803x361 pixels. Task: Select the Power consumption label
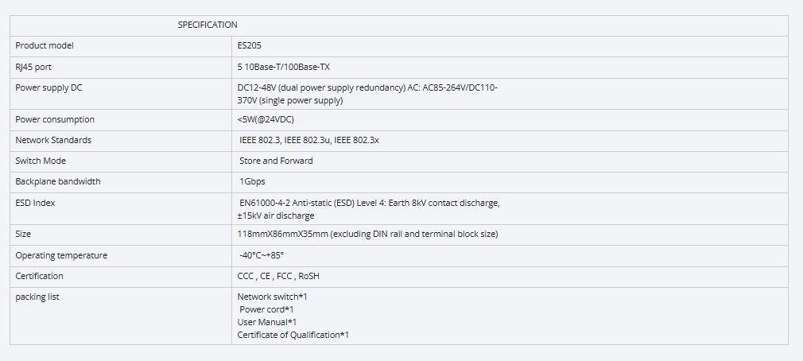tap(55, 119)
